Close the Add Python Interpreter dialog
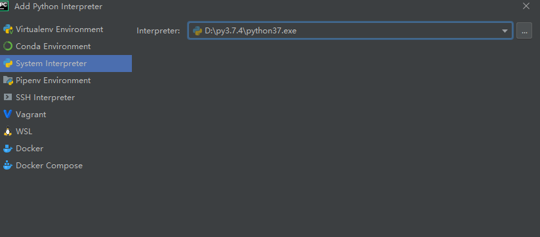 pyautogui.click(x=526, y=6)
